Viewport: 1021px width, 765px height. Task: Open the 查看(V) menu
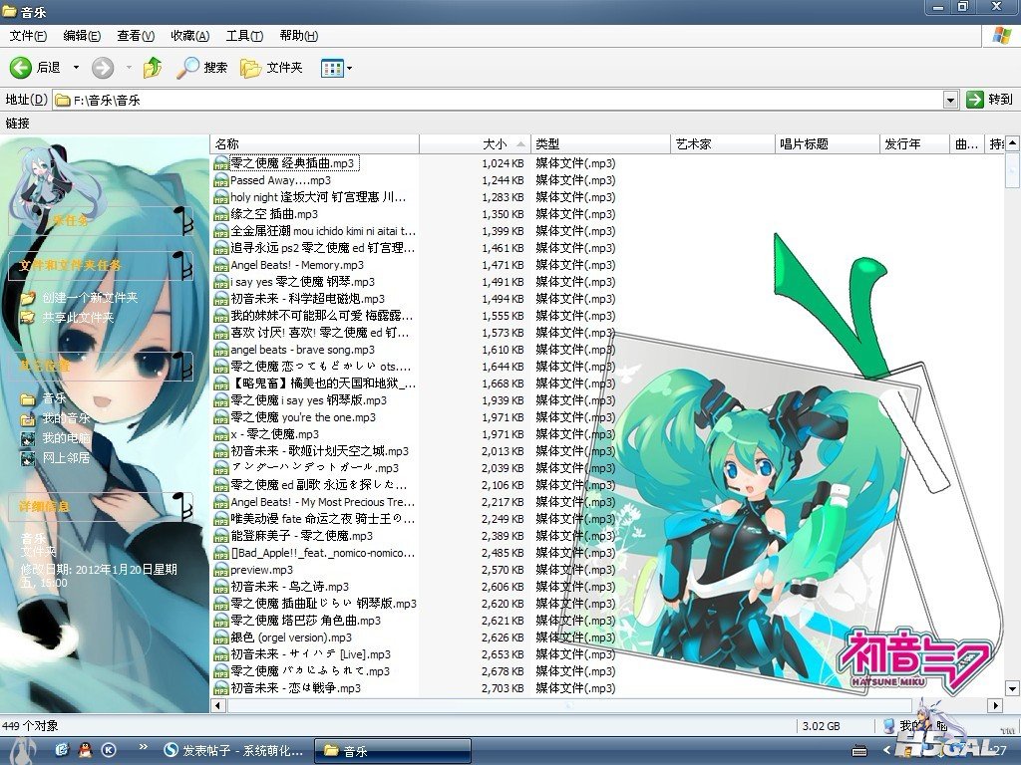pos(136,36)
